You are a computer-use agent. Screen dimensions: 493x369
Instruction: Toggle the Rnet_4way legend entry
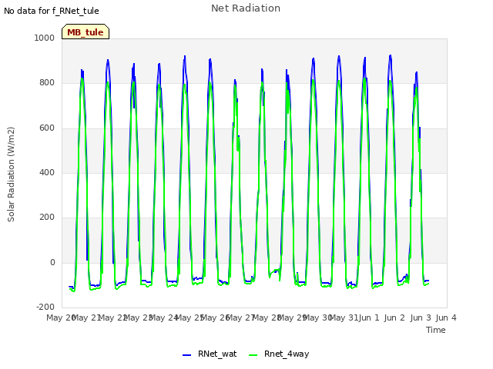point(279,354)
